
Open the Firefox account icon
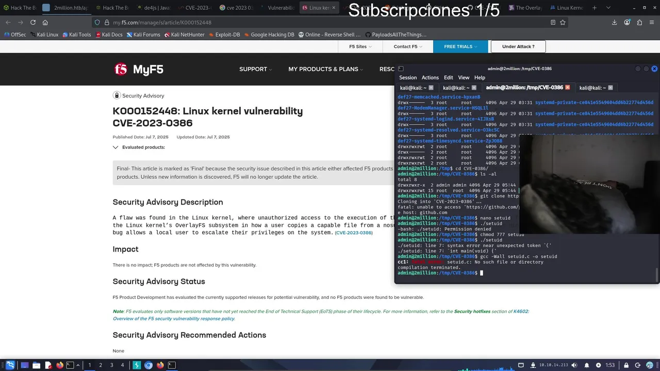(627, 22)
